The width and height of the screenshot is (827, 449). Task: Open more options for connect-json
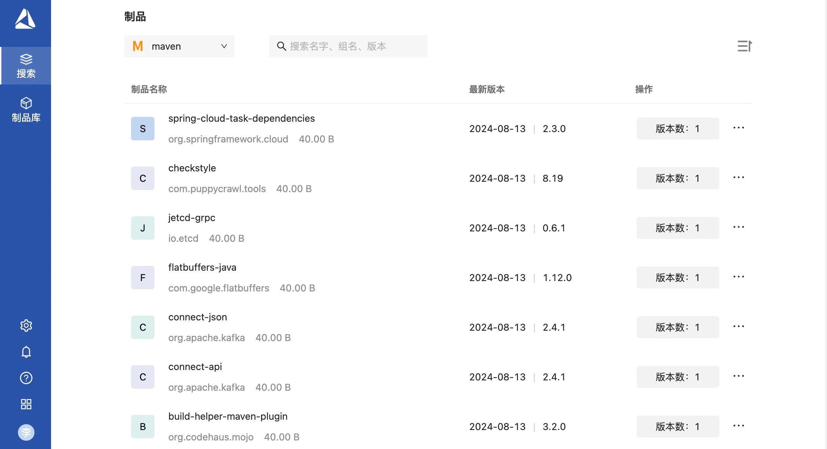pyautogui.click(x=739, y=327)
